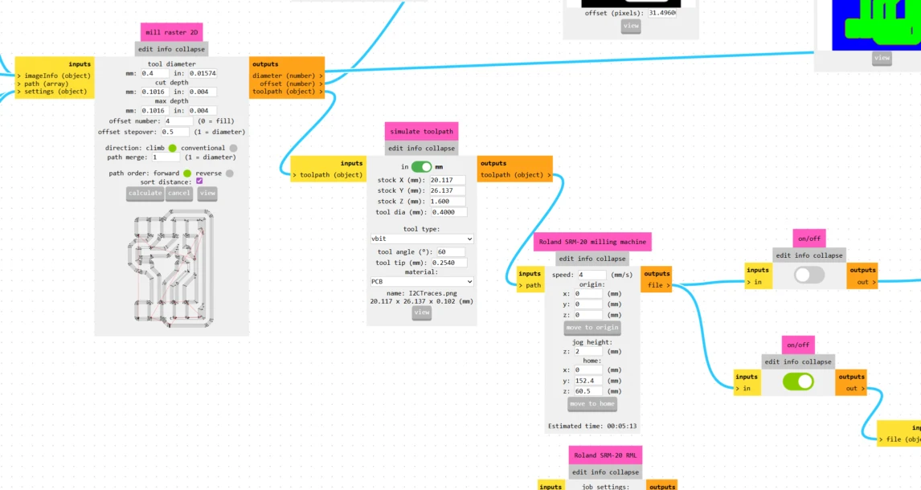Click edit info collapse bar under simulate toolpath

tap(421, 149)
